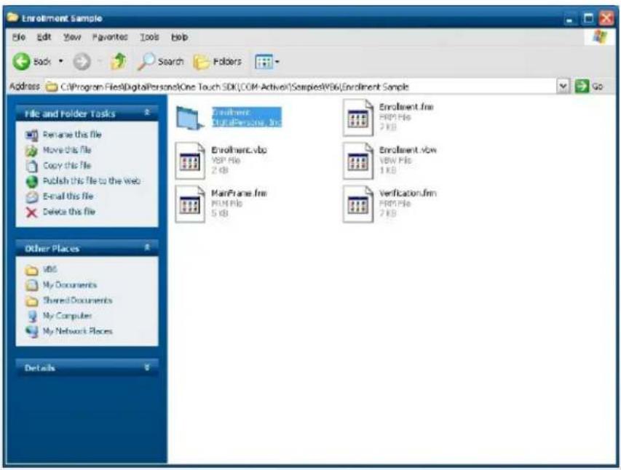Open the Help menu
This screenshot has height=470, width=621.
pyautogui.click(x=179, y=37)
